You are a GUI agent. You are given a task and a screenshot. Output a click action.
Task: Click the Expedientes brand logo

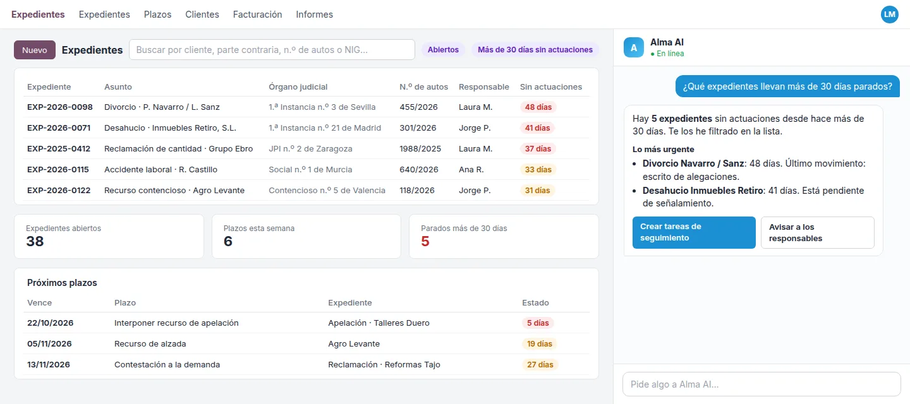click(x=38, y=15)
